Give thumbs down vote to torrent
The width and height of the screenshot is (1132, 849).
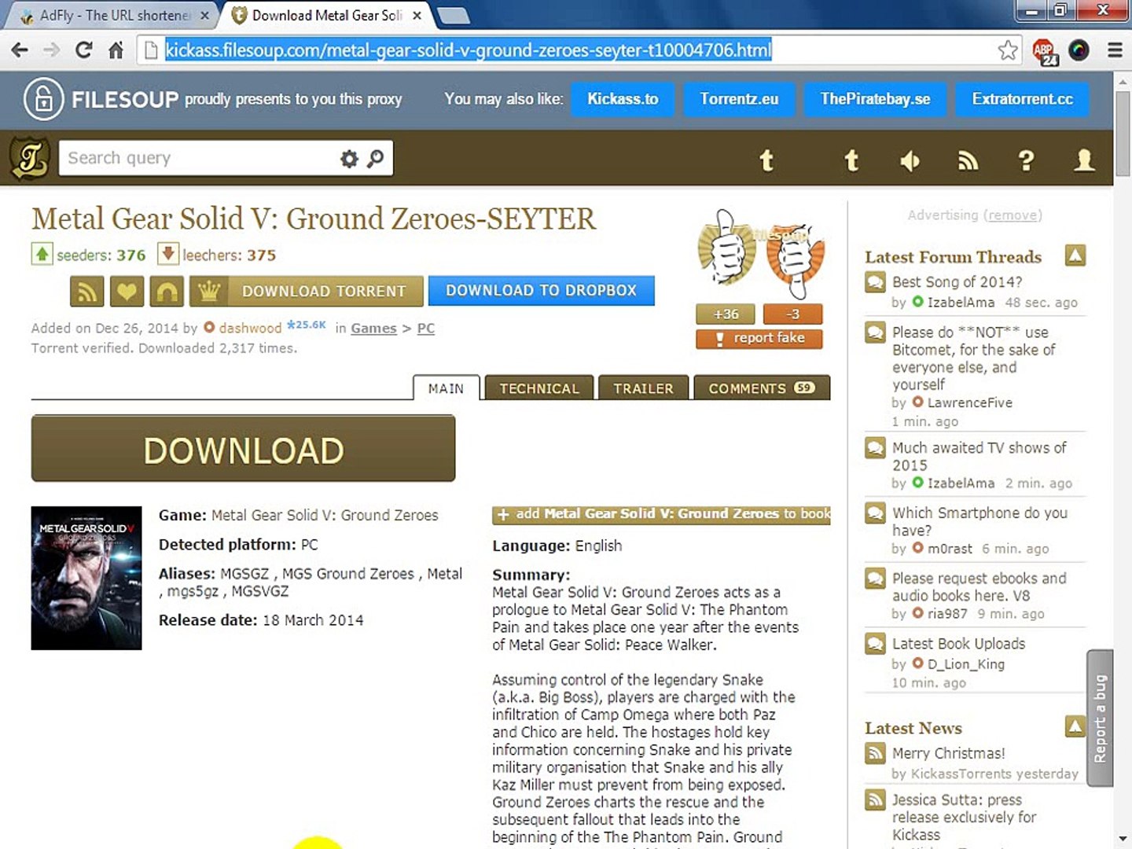point(795,262)
